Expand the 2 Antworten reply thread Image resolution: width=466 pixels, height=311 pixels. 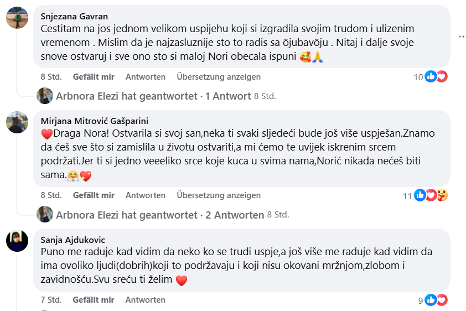[x=235, y=215]
